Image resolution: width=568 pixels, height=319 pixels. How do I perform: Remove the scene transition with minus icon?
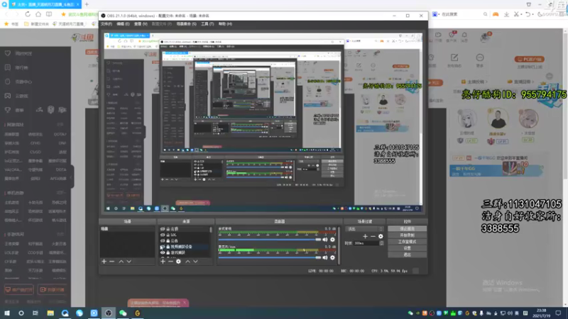coord(373,236)
